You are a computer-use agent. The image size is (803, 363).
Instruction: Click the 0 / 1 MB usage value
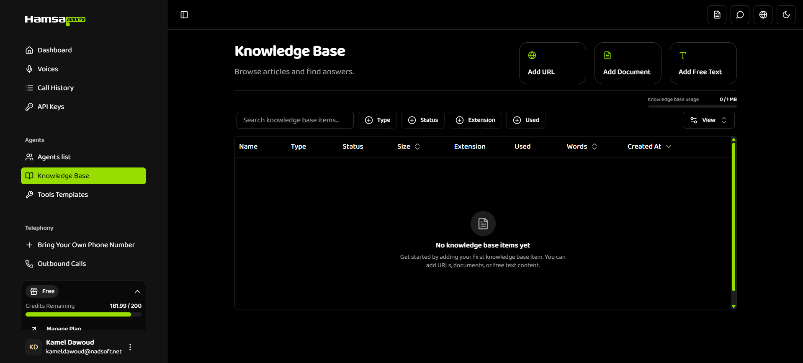728,99
